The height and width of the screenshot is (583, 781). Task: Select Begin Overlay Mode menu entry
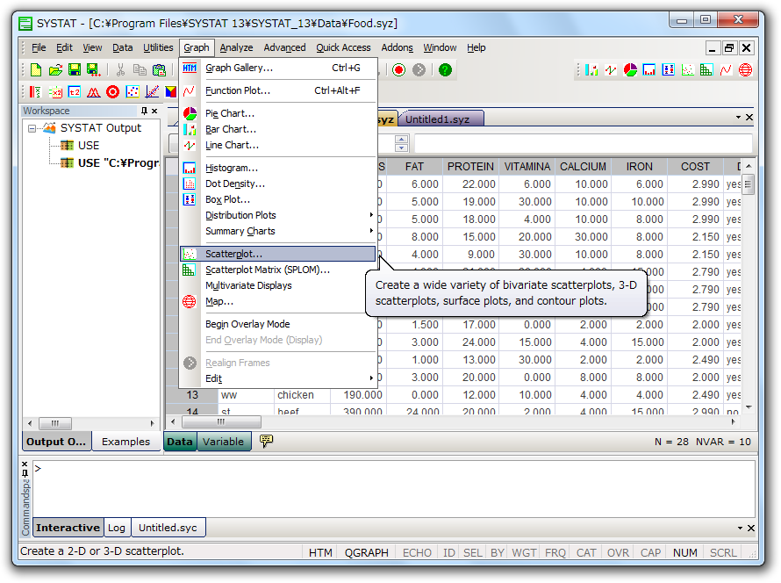click(278, 324)
